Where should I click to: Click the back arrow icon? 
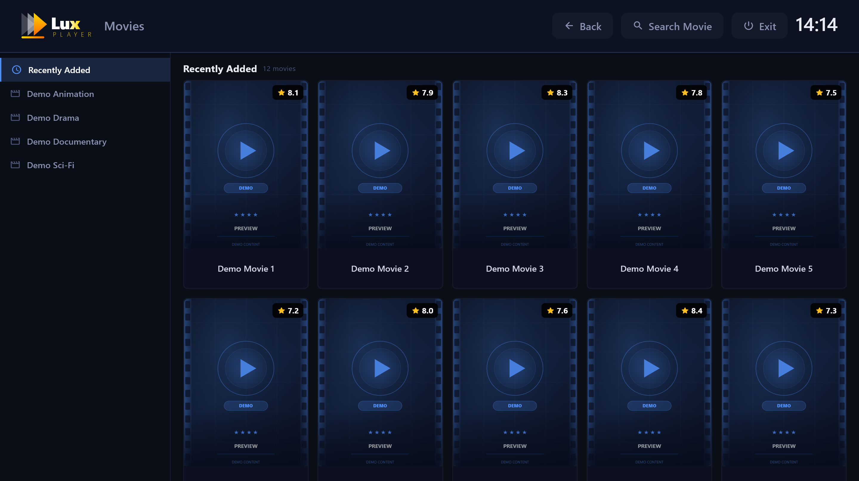coord(569,26)
